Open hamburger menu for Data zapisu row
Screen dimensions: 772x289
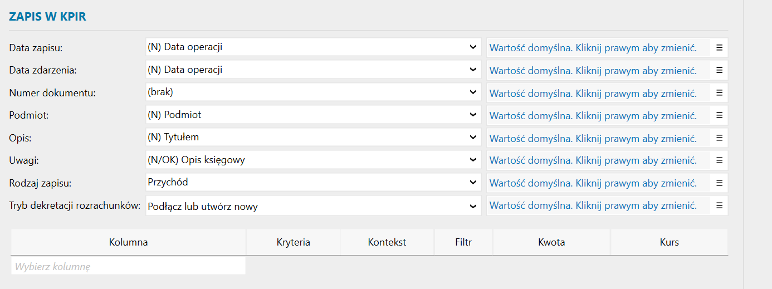[x=719, y=48]
